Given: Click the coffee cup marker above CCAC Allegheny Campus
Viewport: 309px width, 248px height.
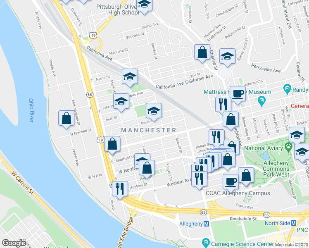Looking at the screenshot, I should point(231,181).
